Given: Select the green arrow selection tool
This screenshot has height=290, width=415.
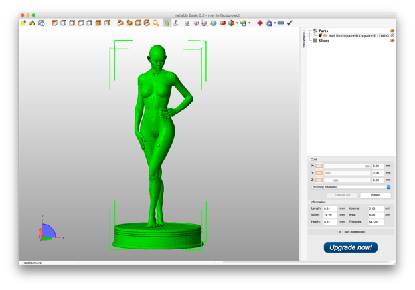Looking at the screenshot, I should tap(167, 23).
